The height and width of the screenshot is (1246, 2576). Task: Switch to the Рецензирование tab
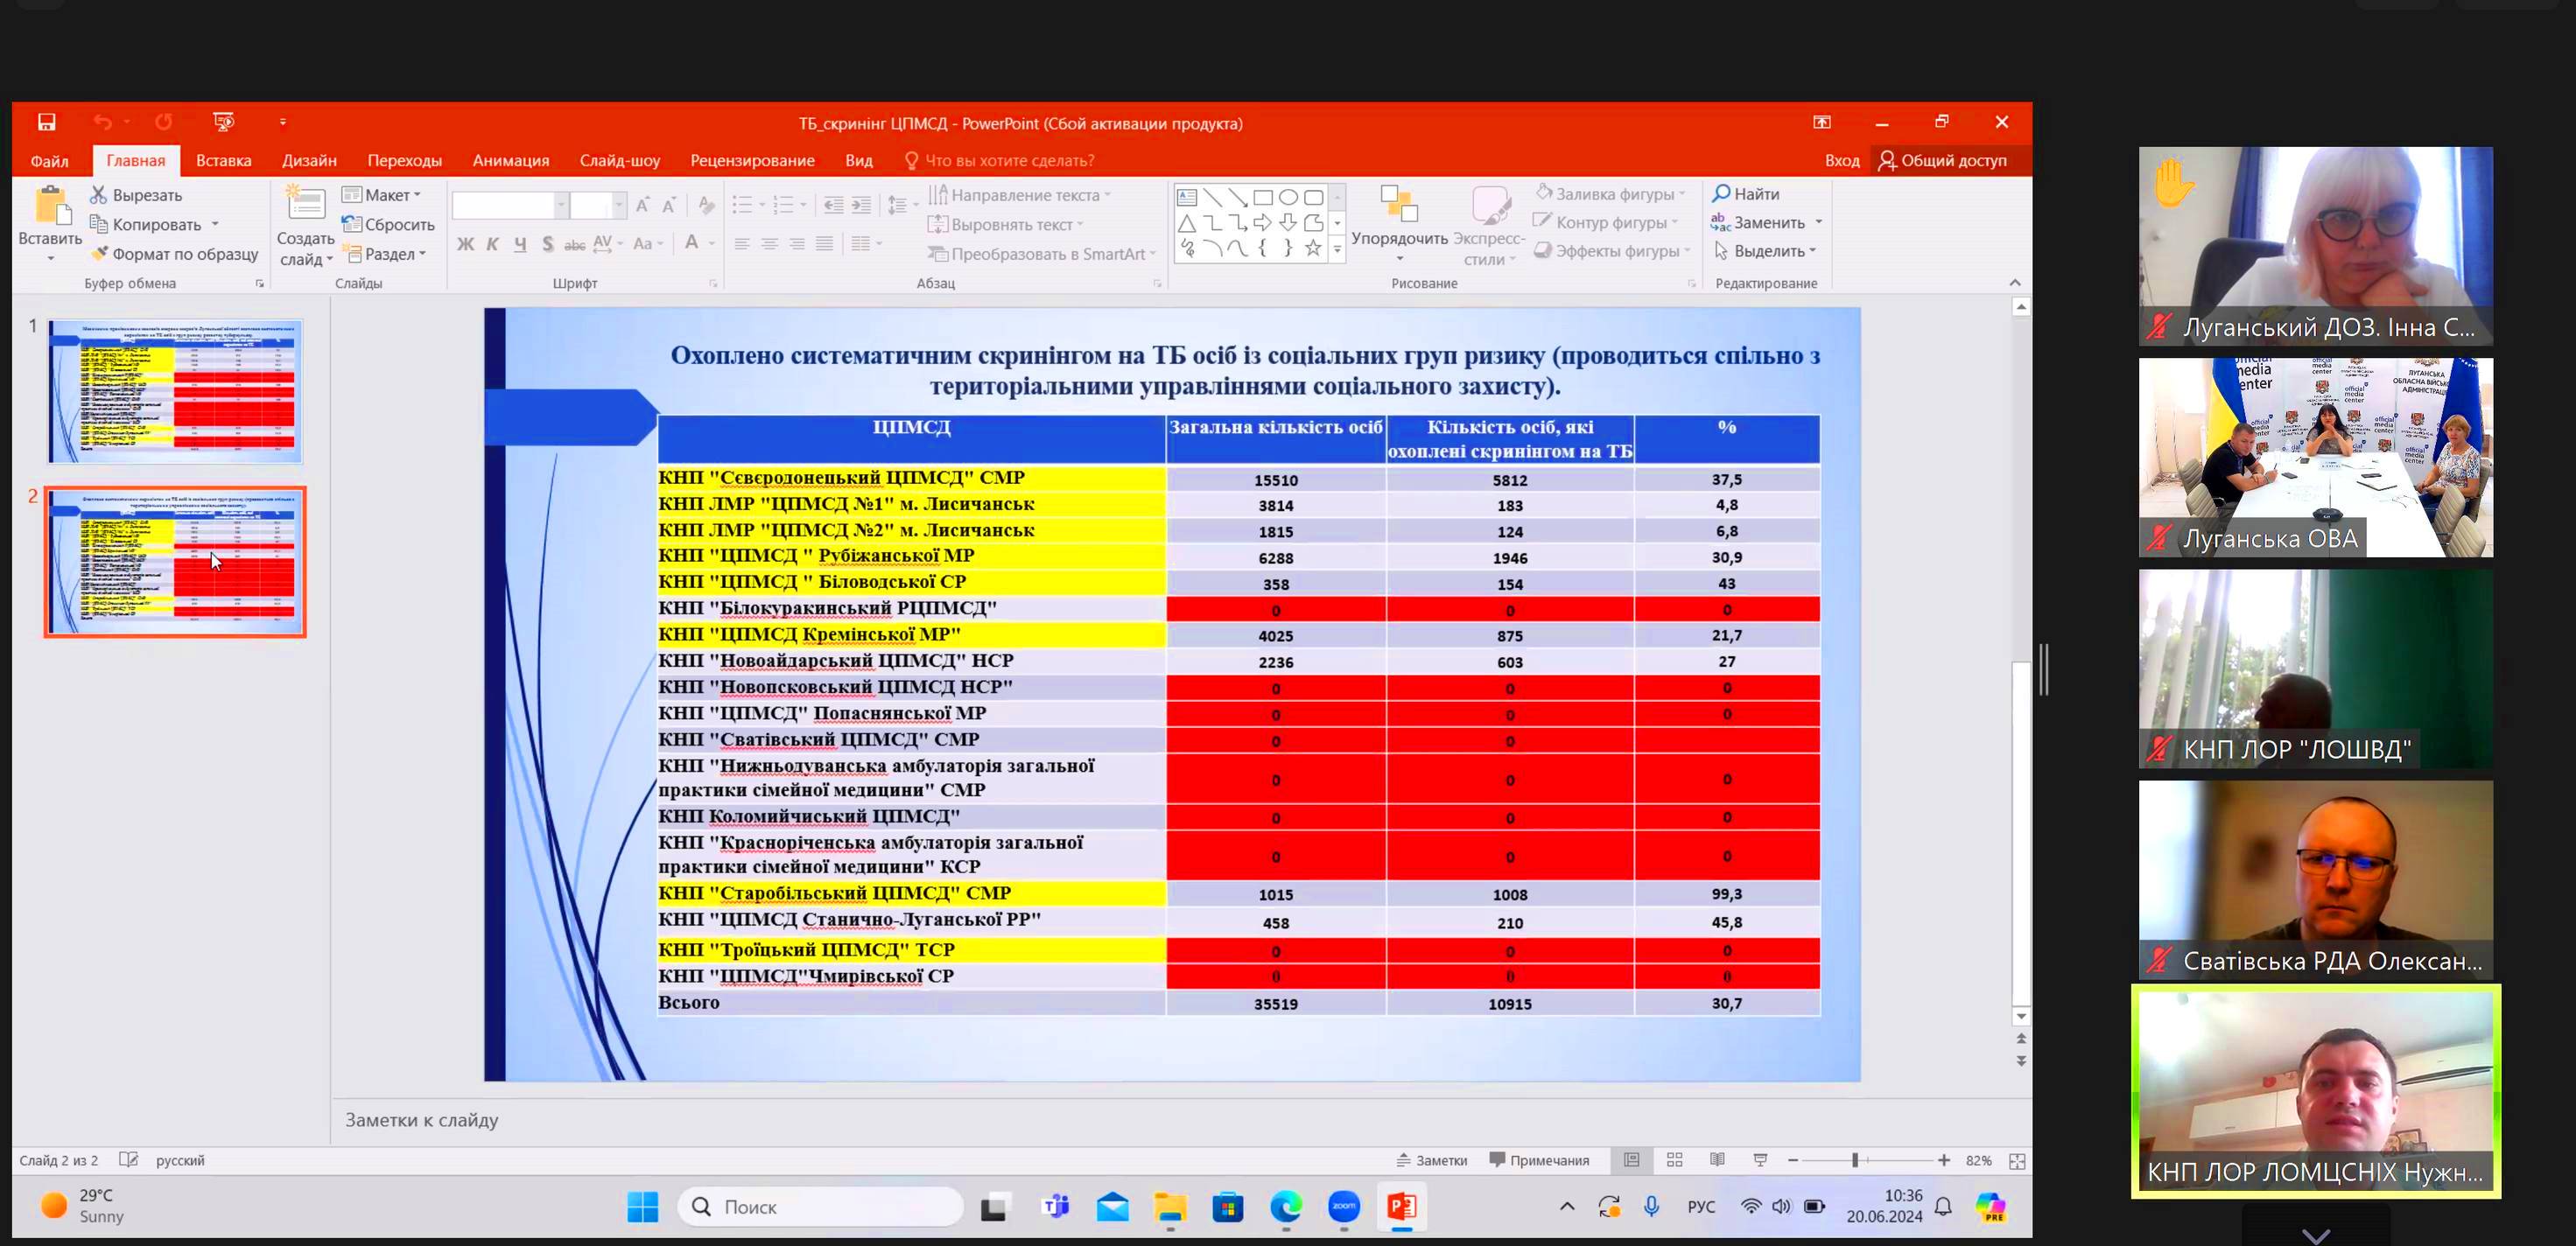coord(752,160)
